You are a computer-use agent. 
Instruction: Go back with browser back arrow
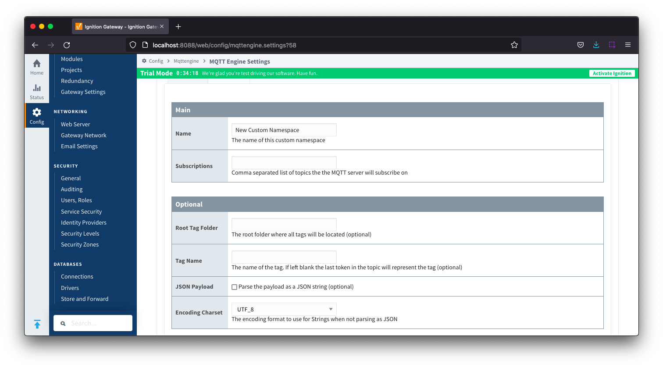tap(35, 45)
